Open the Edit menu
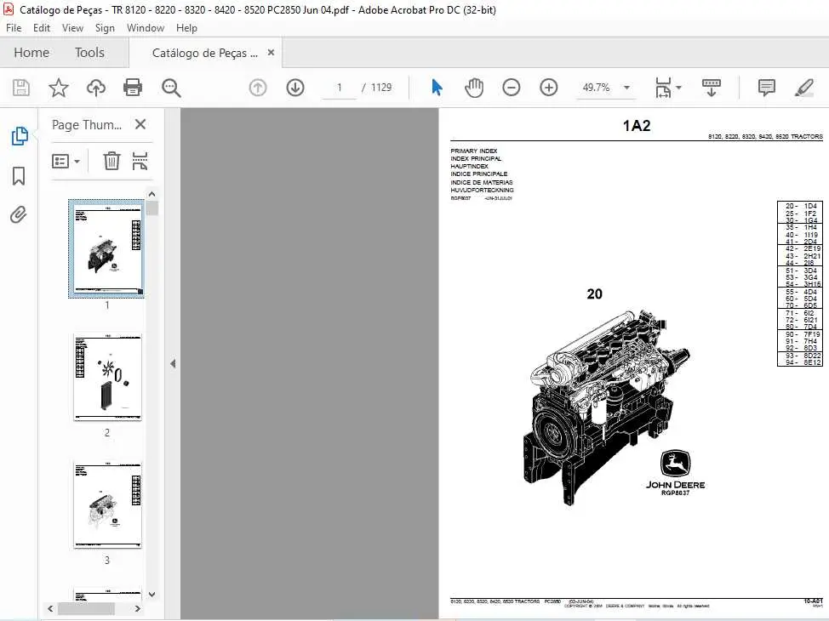The height and width of the screenshot is (621, 829). pyautogui.click(x=41, y=28)
